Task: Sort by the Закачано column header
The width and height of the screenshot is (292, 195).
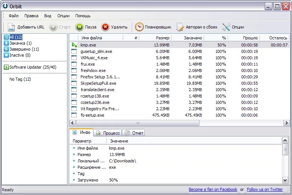Action: 188,38
